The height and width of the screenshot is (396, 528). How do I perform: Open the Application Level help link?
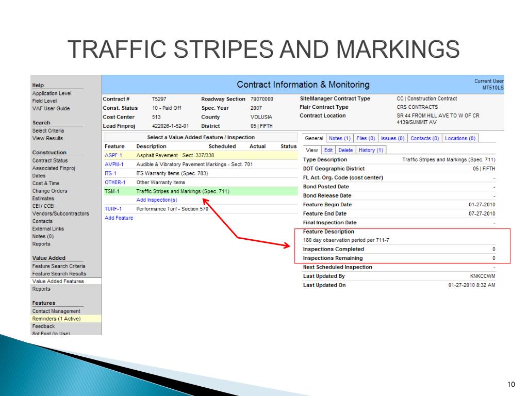pyautogui.click(x=52, y=93)
